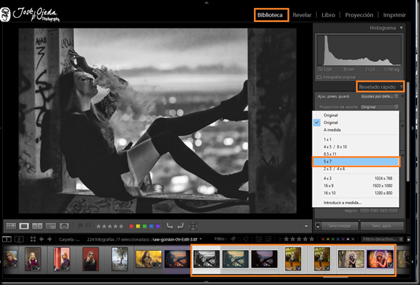Open the Biblioteca module

(x=270, y=15)
